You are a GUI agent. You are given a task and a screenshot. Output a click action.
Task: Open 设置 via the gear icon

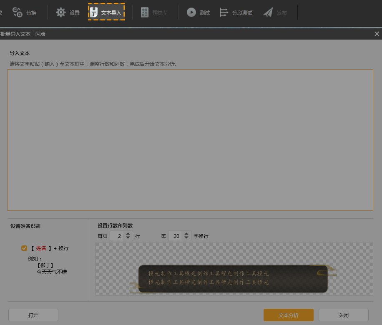(61, 12)
